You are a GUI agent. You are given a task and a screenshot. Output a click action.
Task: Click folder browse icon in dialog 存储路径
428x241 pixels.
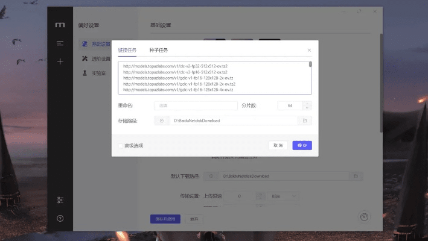tap(305, 120)
